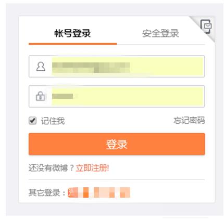Choose the last 其它登录 icon
Screen dimensions: 224x219
[125, 192]
